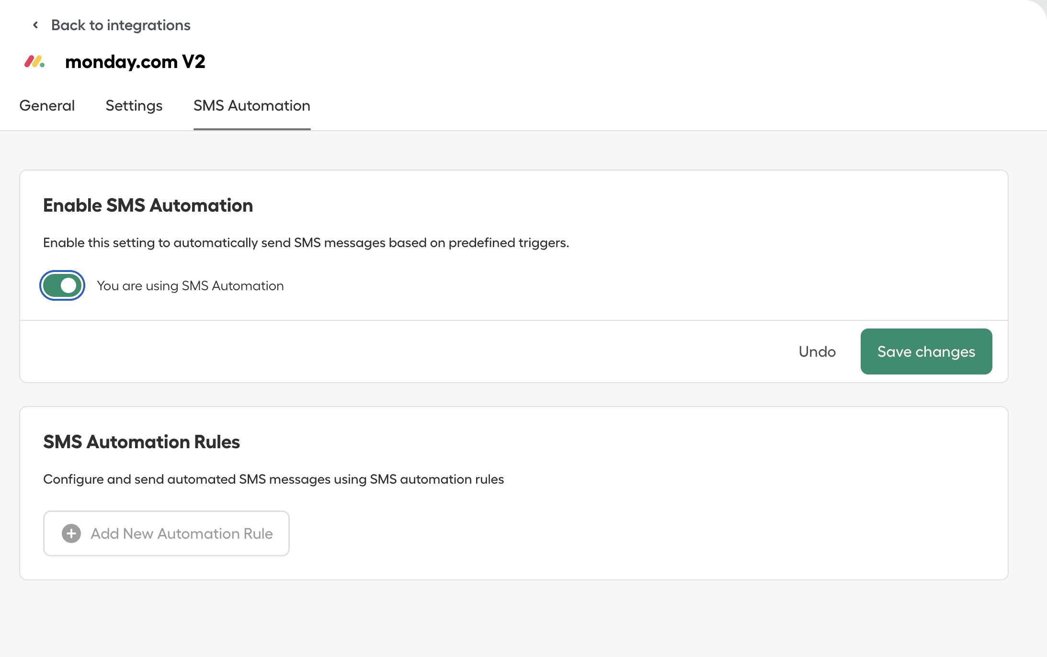Click Undo to revert changes
The width and height of the screenshot is (1047, 657).
tap(817, 351)
